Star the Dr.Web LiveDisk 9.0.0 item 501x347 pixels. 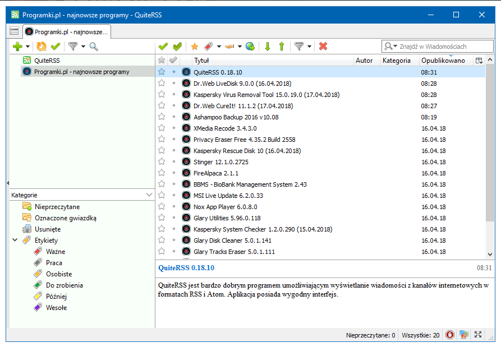click(162, 83)
